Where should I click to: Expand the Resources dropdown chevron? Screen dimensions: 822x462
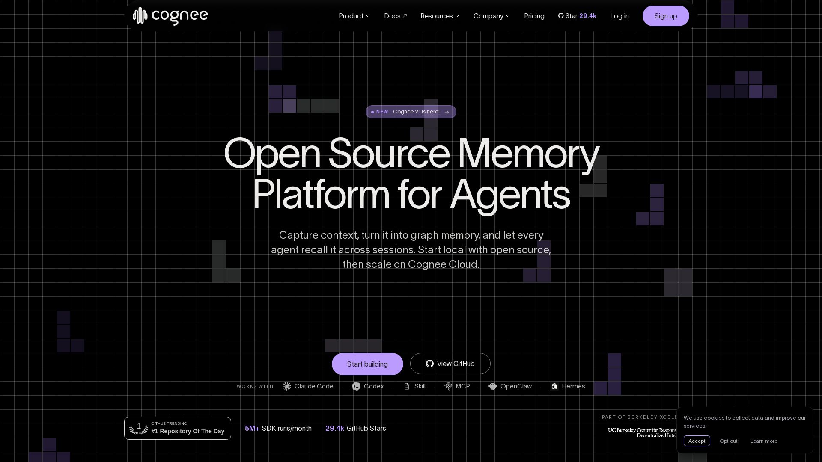tap(457, 16)
